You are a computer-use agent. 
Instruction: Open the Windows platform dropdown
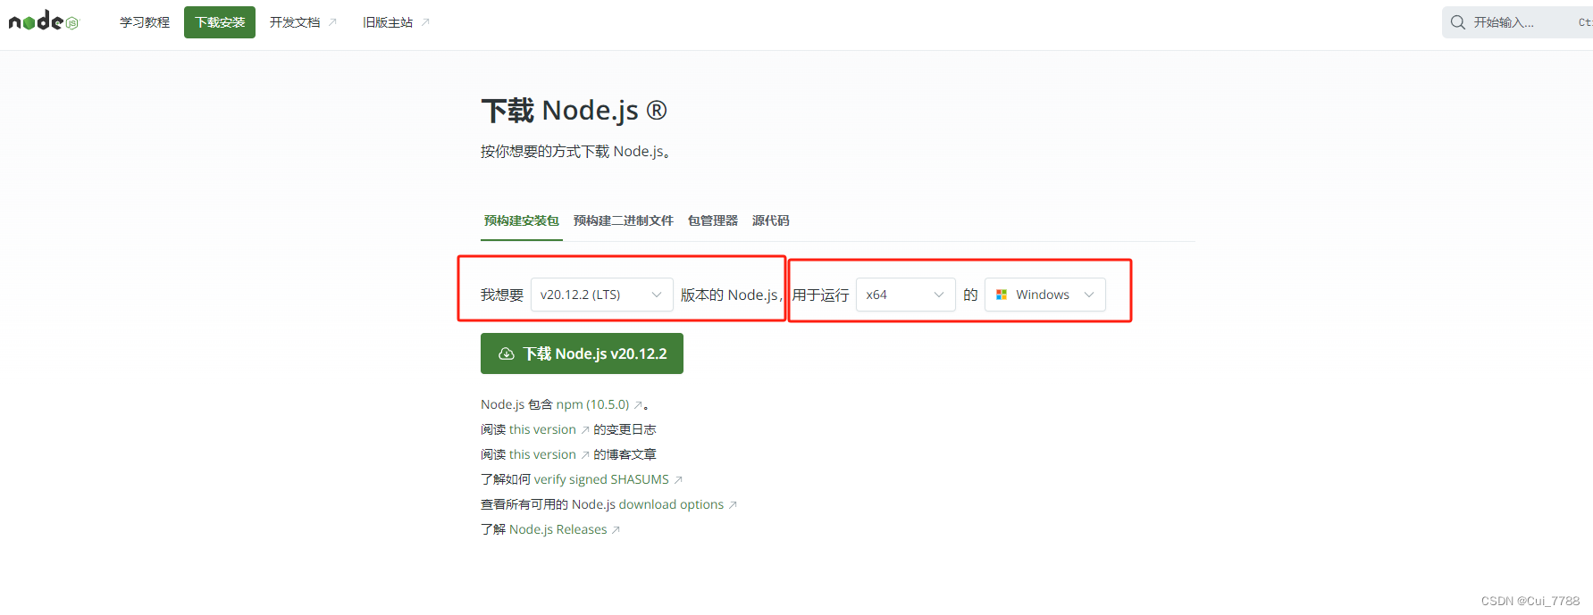1045,295
